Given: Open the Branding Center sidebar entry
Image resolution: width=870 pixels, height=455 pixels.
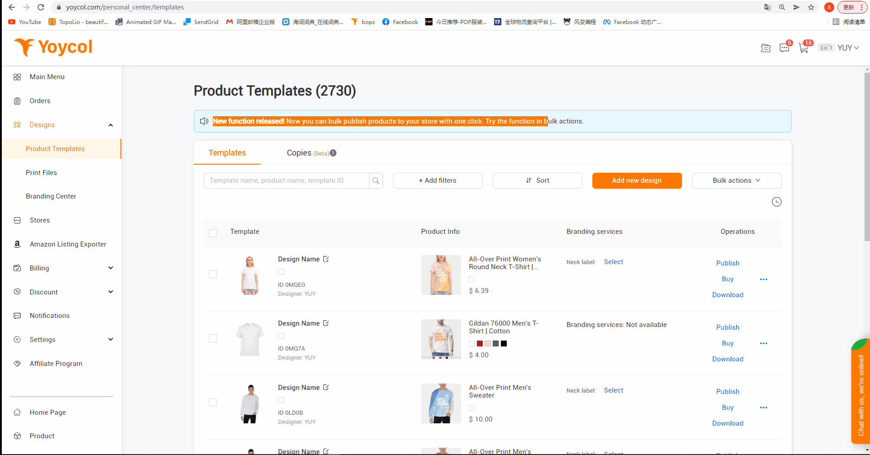Looking at the screenshot, I should (51, 196).
